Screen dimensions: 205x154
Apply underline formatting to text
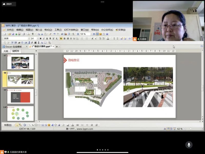tap(47, 38)
